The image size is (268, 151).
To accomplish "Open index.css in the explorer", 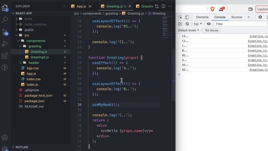I will (x=33, y=79).
